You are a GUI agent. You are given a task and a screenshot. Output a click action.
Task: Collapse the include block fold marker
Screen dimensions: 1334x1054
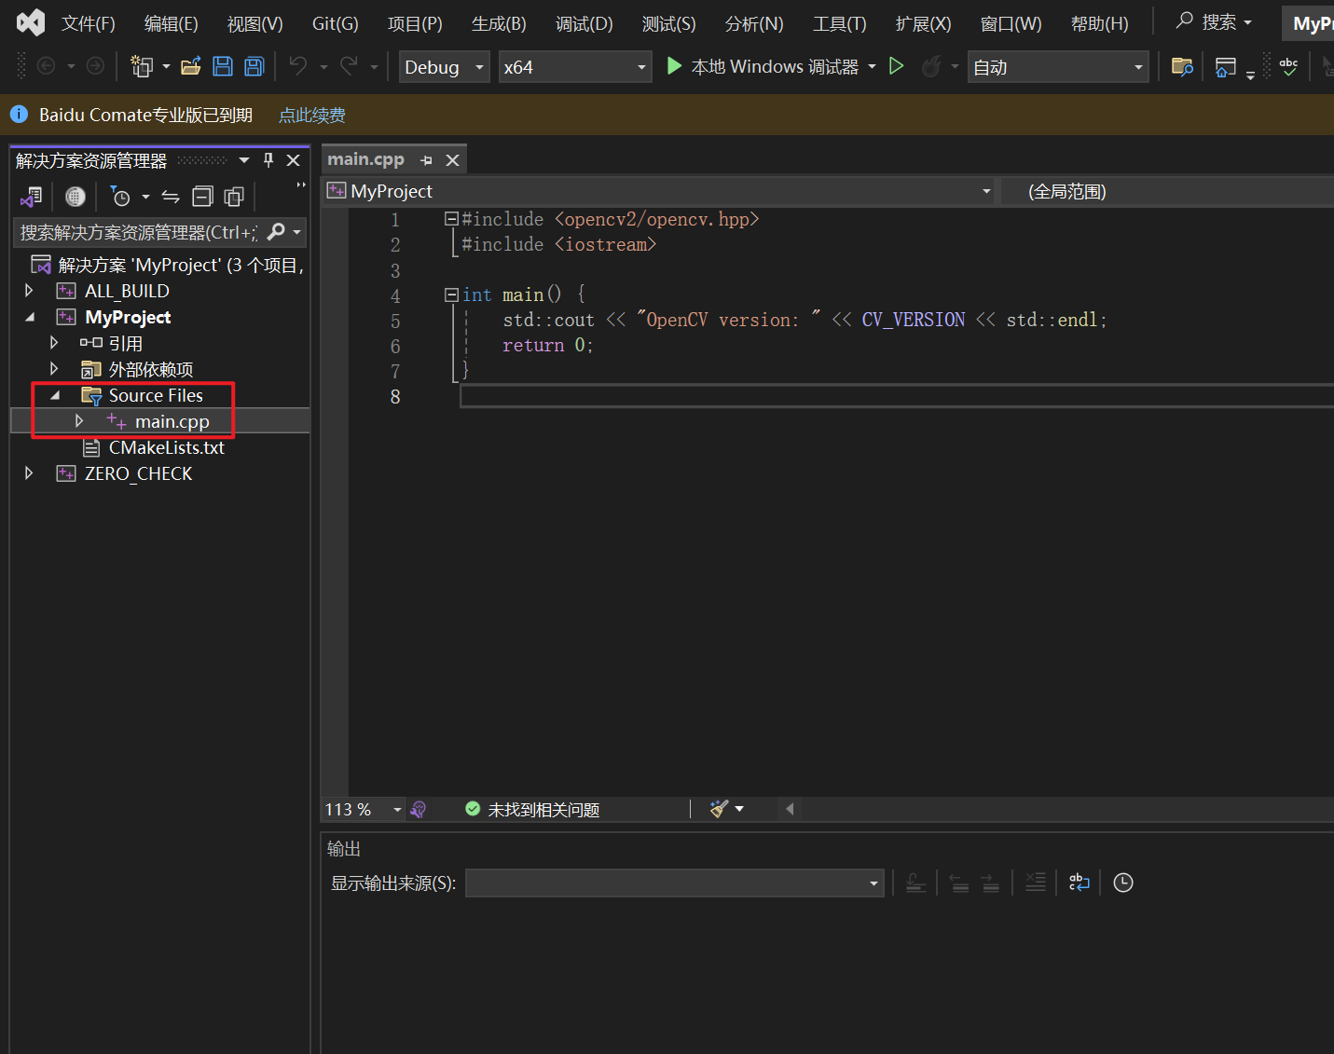point(451,219)
